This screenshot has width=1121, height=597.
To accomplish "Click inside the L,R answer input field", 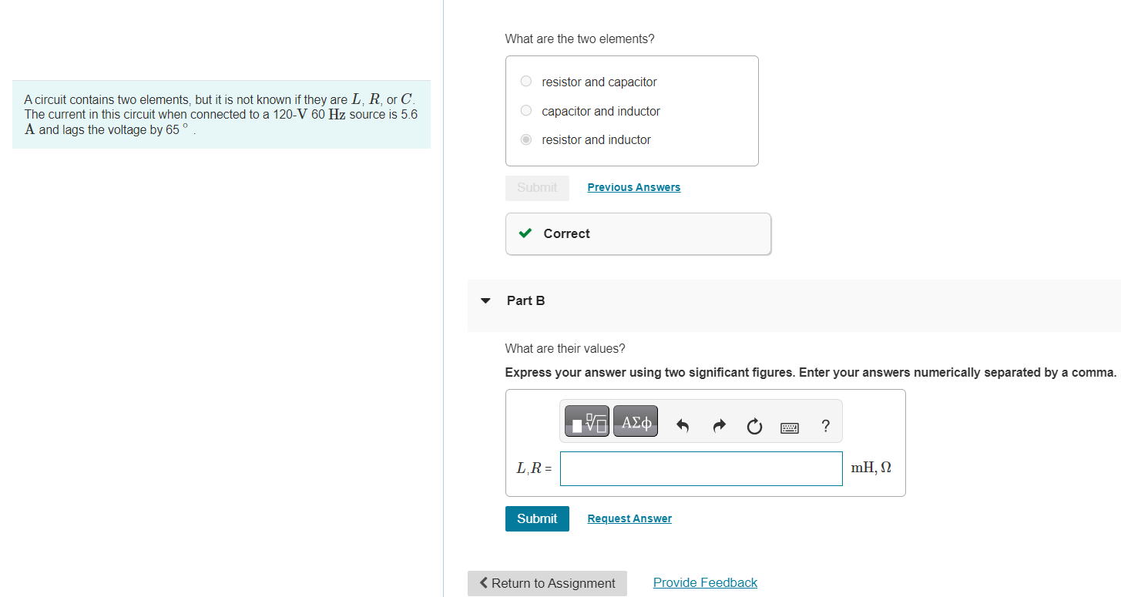I will 700,468.
